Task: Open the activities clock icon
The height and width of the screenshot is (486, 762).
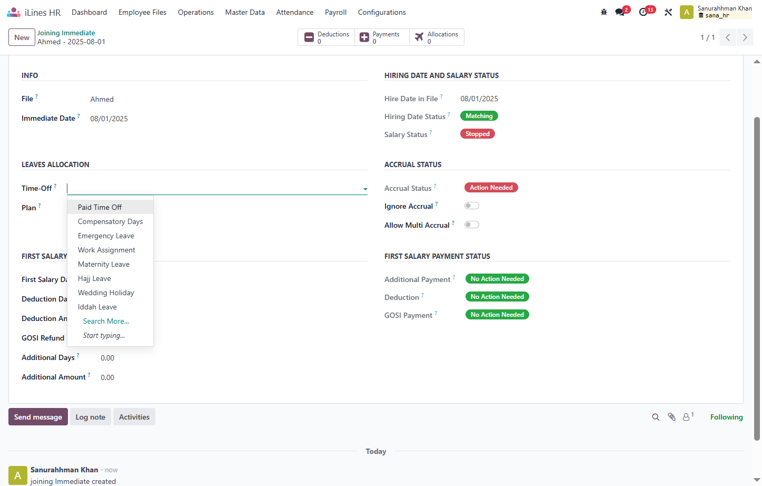Action: (x=643, y=12)
